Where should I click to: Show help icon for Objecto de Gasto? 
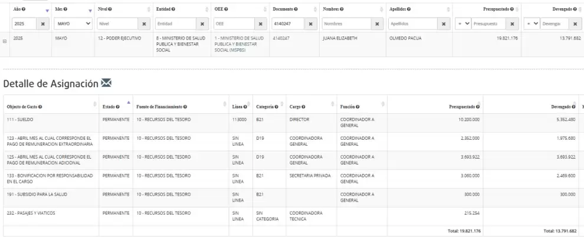(40, 107)
